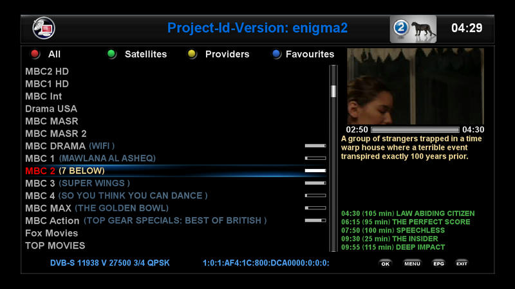The image size is (515, 289).
Task: Select MBC 3 showing Super Wings
Action: click(x=176, y=183)
